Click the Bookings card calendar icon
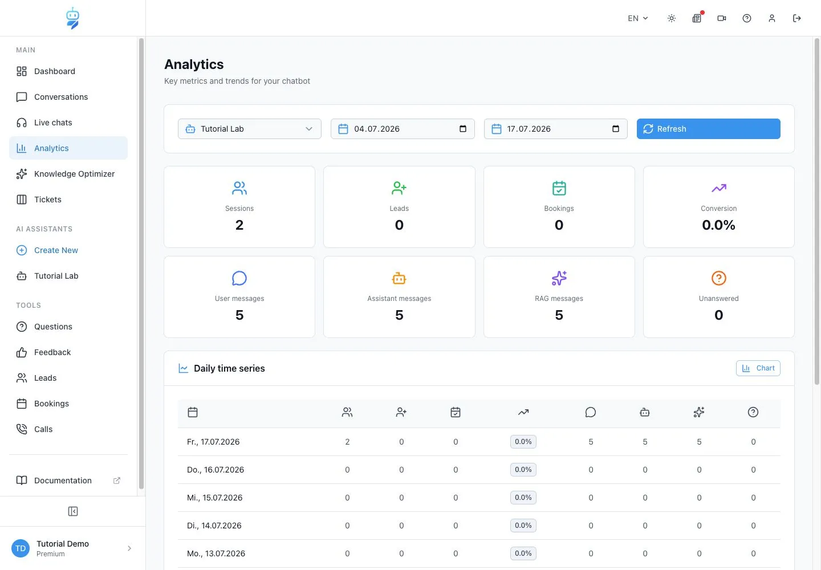This screenshot has height=570, width=821. 559,188
